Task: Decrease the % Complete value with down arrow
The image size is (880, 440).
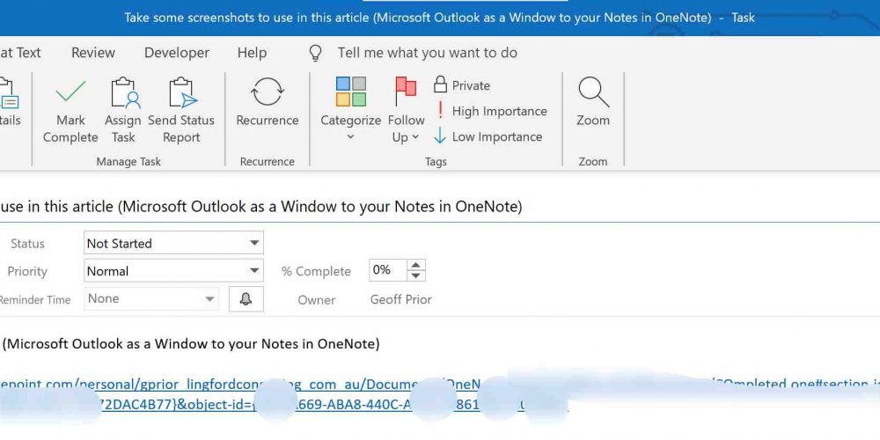Action: click(x=415, y=275)
